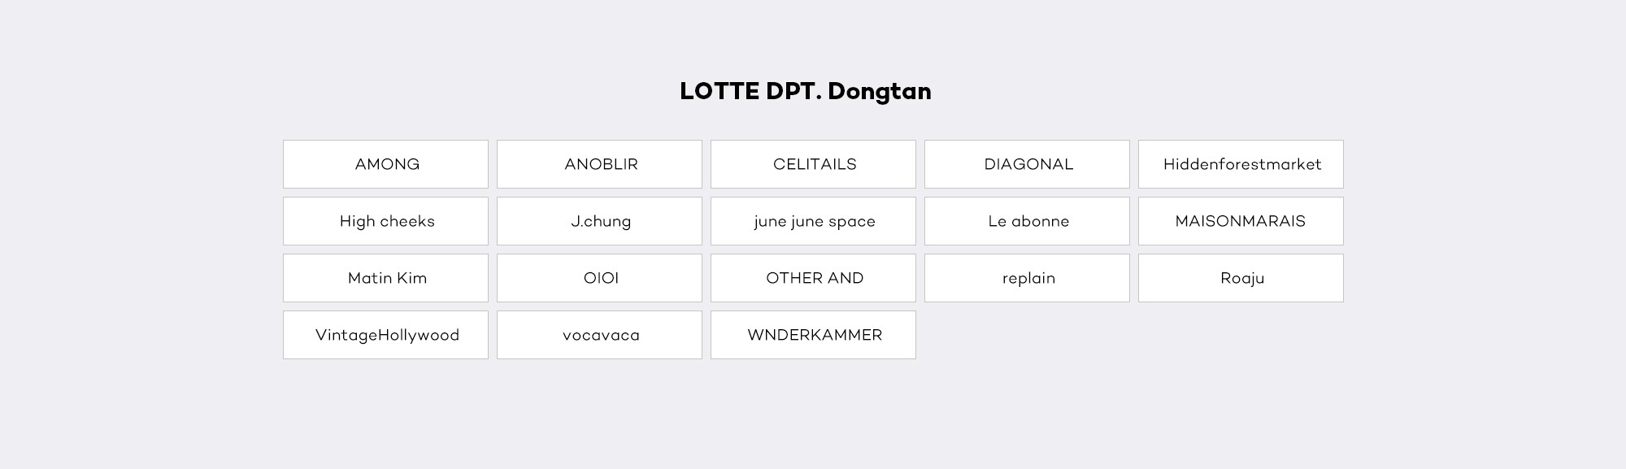
Task: Click the WNDERKAMMER brand button
Action: 813,335
